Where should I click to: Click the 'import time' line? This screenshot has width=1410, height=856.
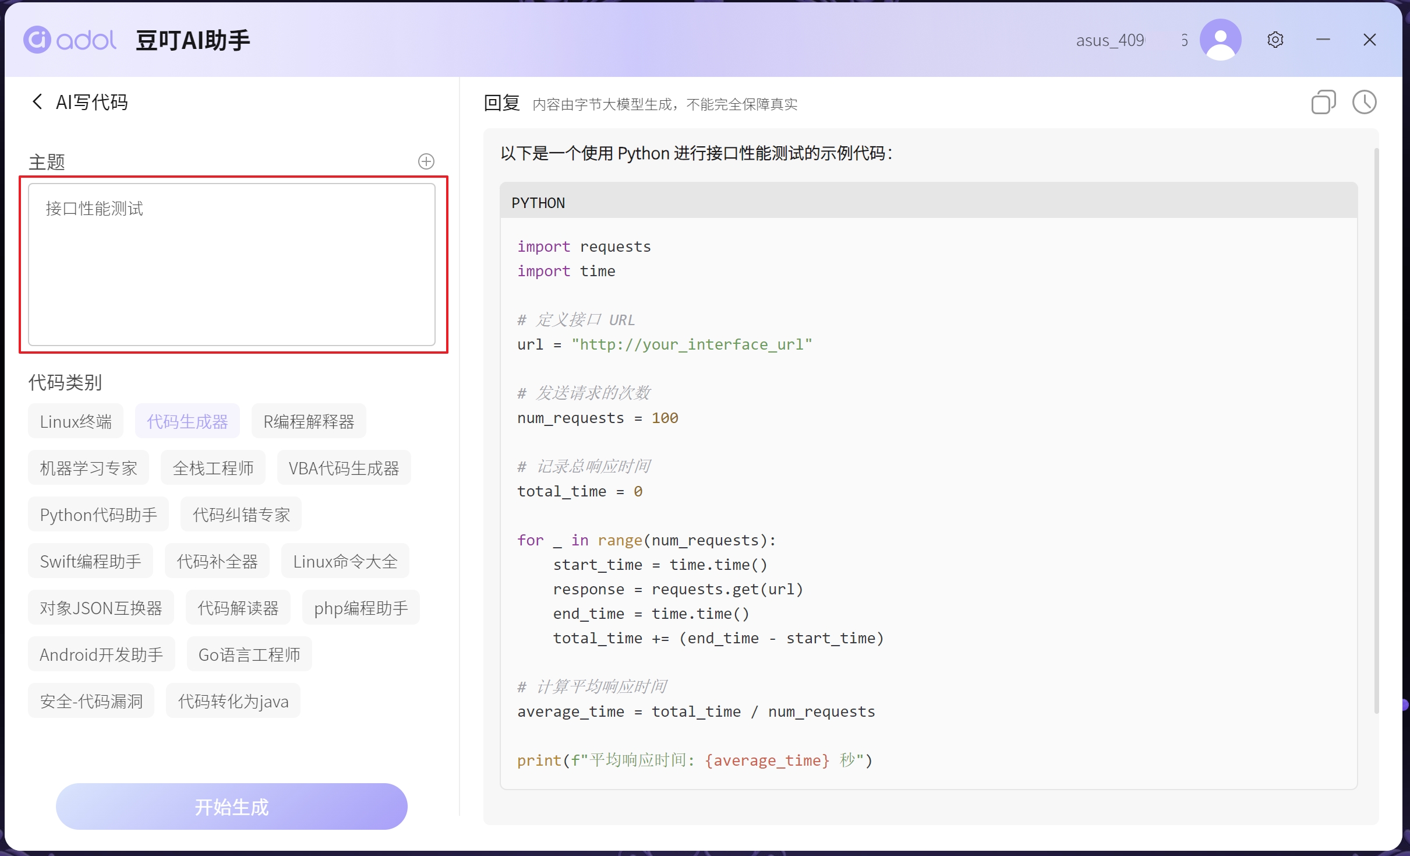click(566, 271)
